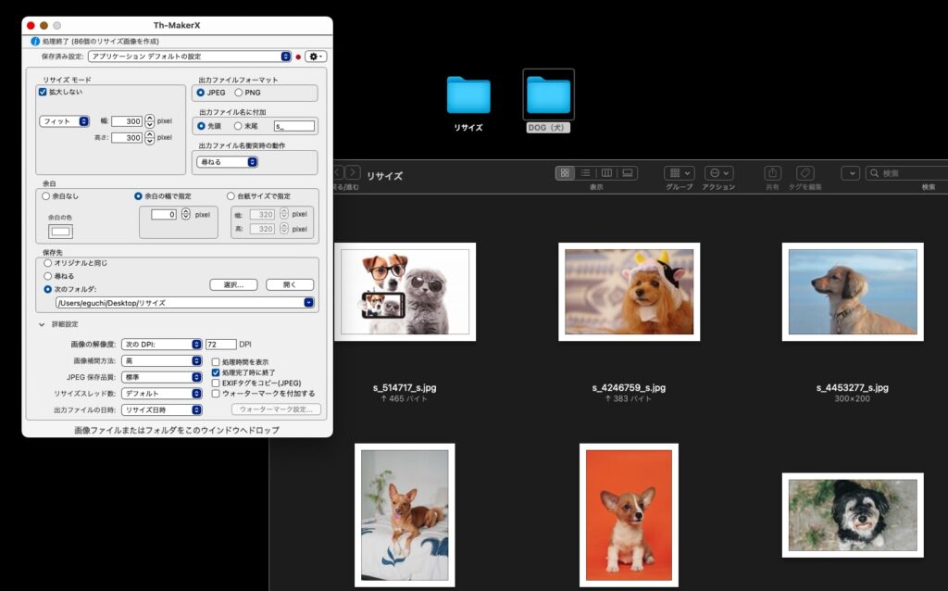948x591 pixels.
Task: Open the JPEG 保存品質 dropdown
Action: [161, 377]
